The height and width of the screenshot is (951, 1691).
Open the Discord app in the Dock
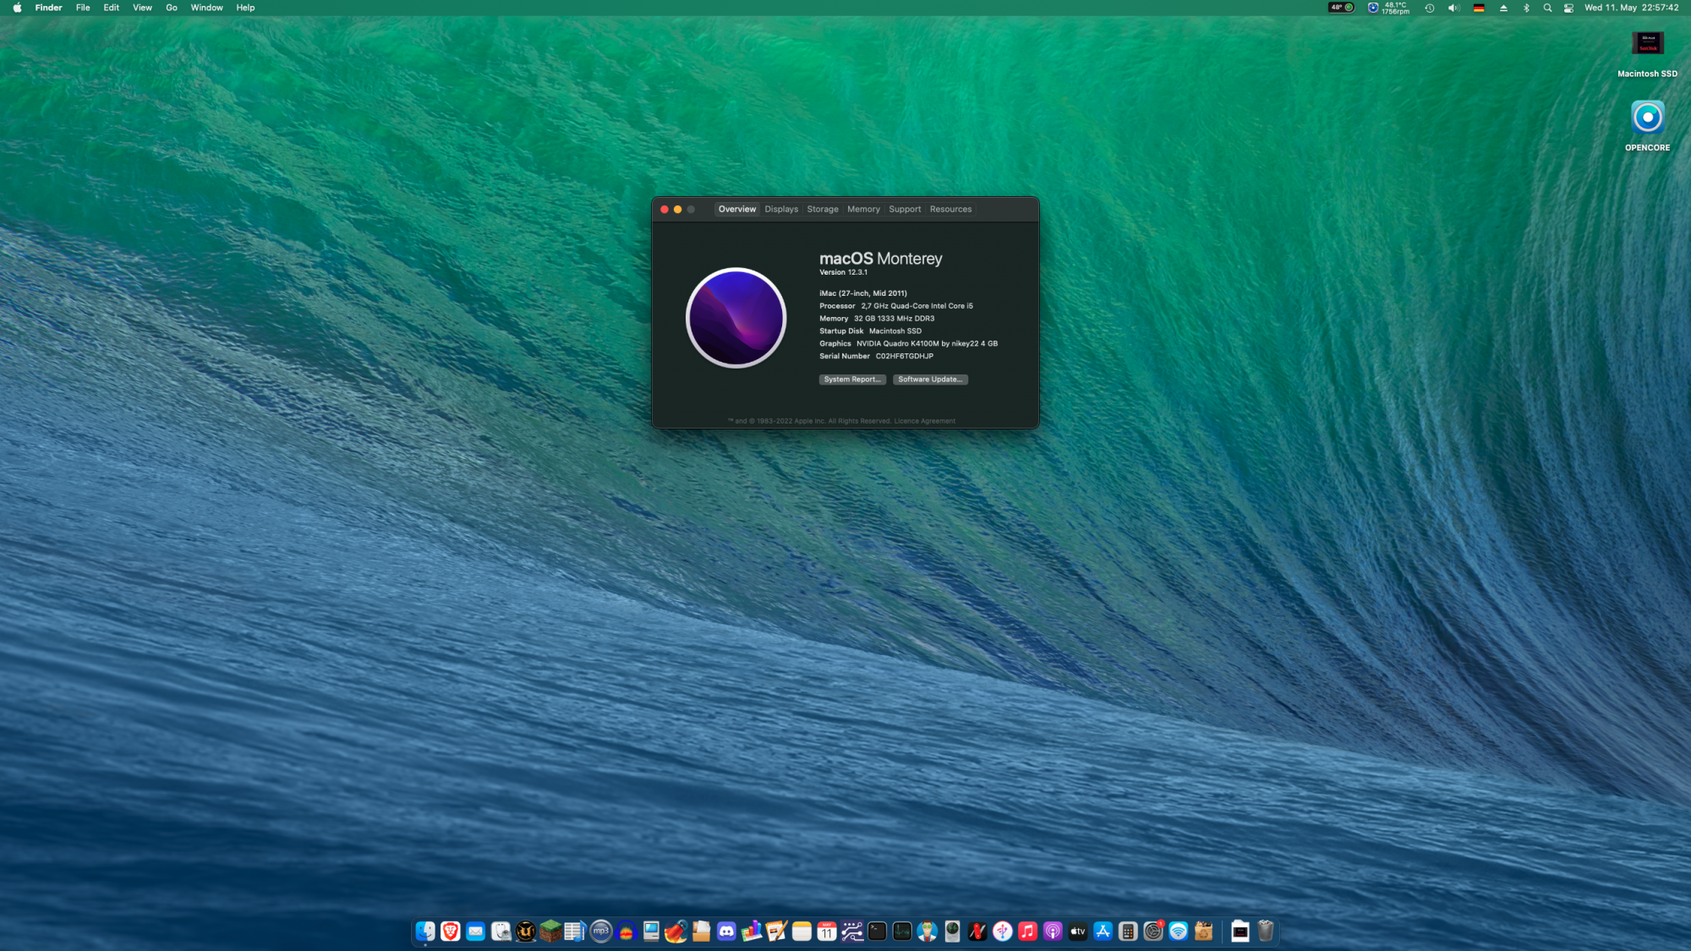point(726,932)
